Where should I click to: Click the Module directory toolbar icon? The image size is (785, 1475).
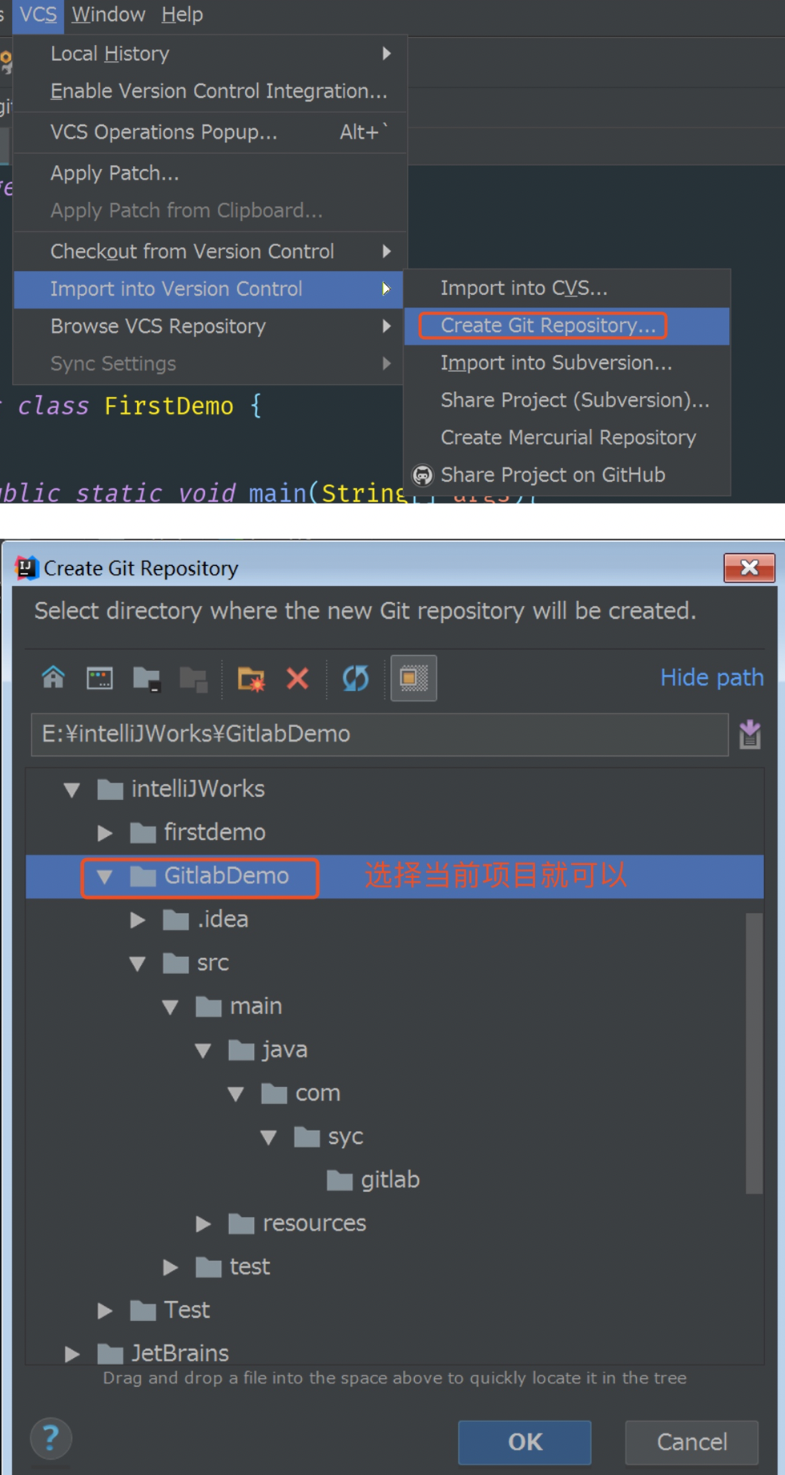point(193,679)
